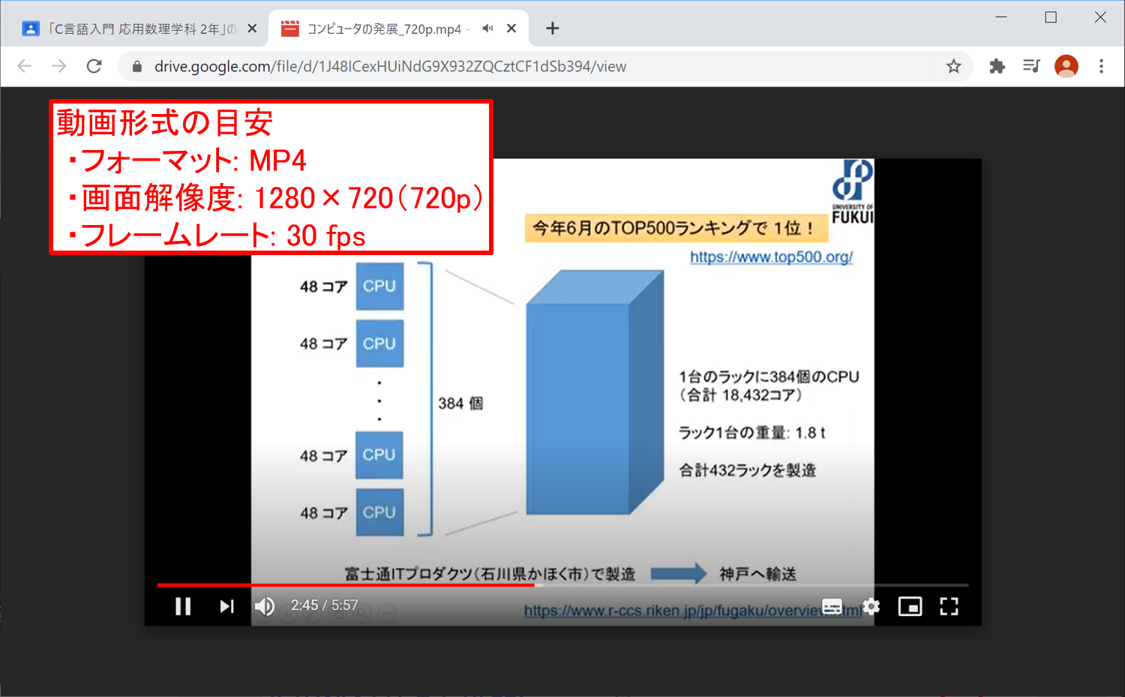Switch to the C言語入門 応用数理学科 tab

[138, 29]
